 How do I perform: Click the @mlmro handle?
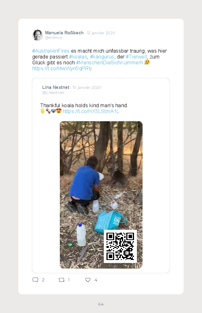(54, 38)
